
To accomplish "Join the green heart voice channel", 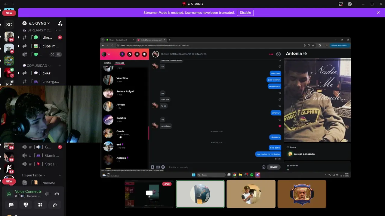I will [42, 54].
